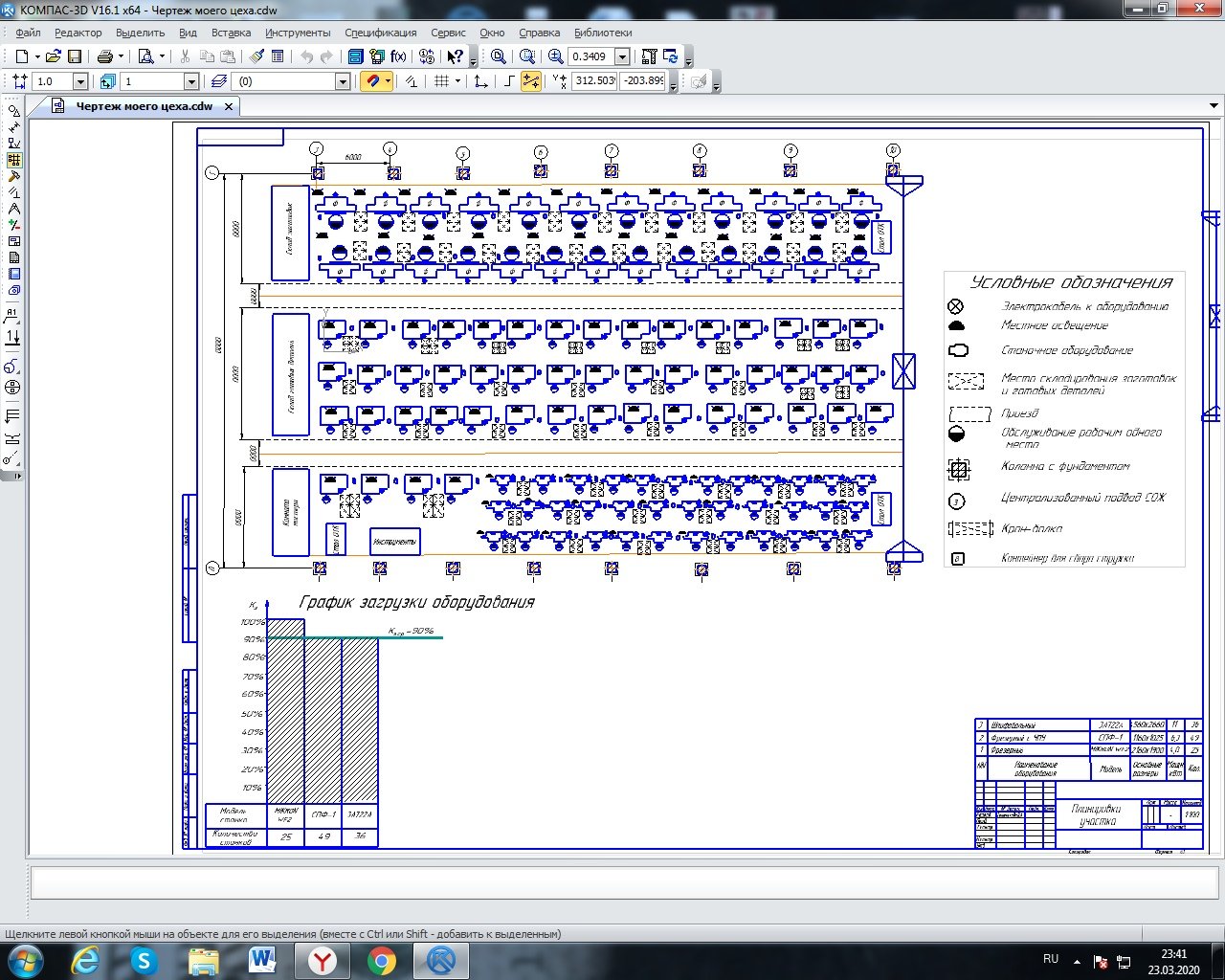
Task: Toggle the rounding snap button
Action: coord(530,81)
